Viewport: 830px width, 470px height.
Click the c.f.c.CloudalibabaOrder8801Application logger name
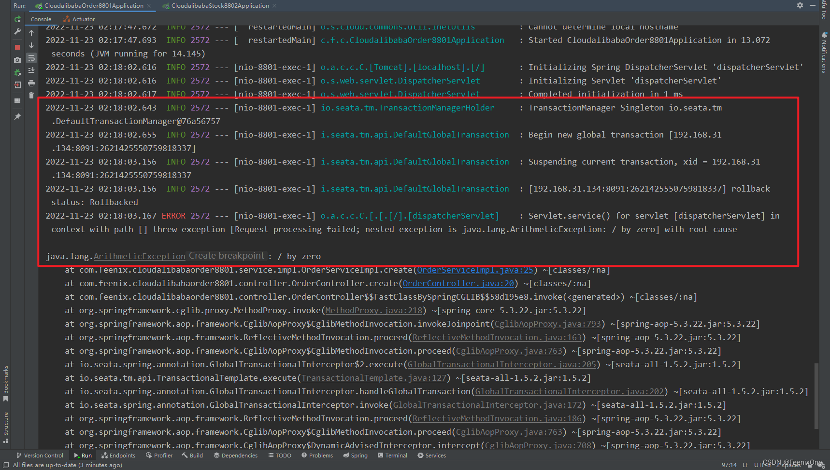[412, 41]
